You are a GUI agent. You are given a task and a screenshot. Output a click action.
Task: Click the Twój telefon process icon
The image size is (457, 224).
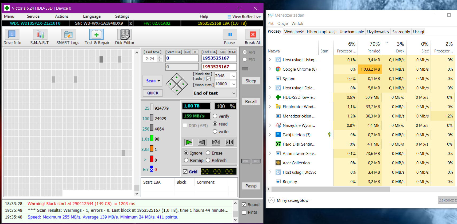pos(278,135)
